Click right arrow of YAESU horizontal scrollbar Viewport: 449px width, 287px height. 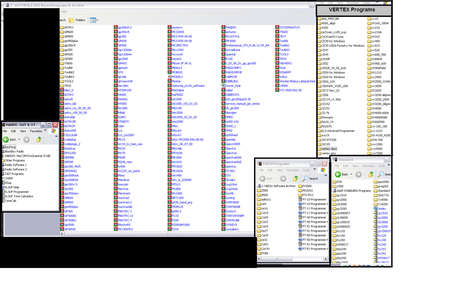click(x=326, y=259)
